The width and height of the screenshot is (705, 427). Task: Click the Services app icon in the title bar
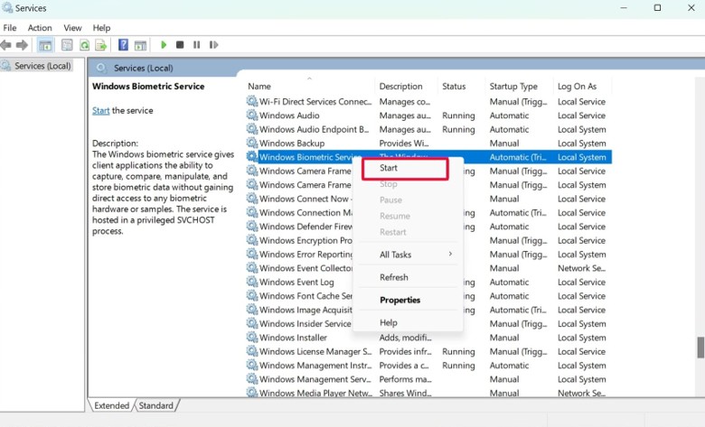click(7, 7)
